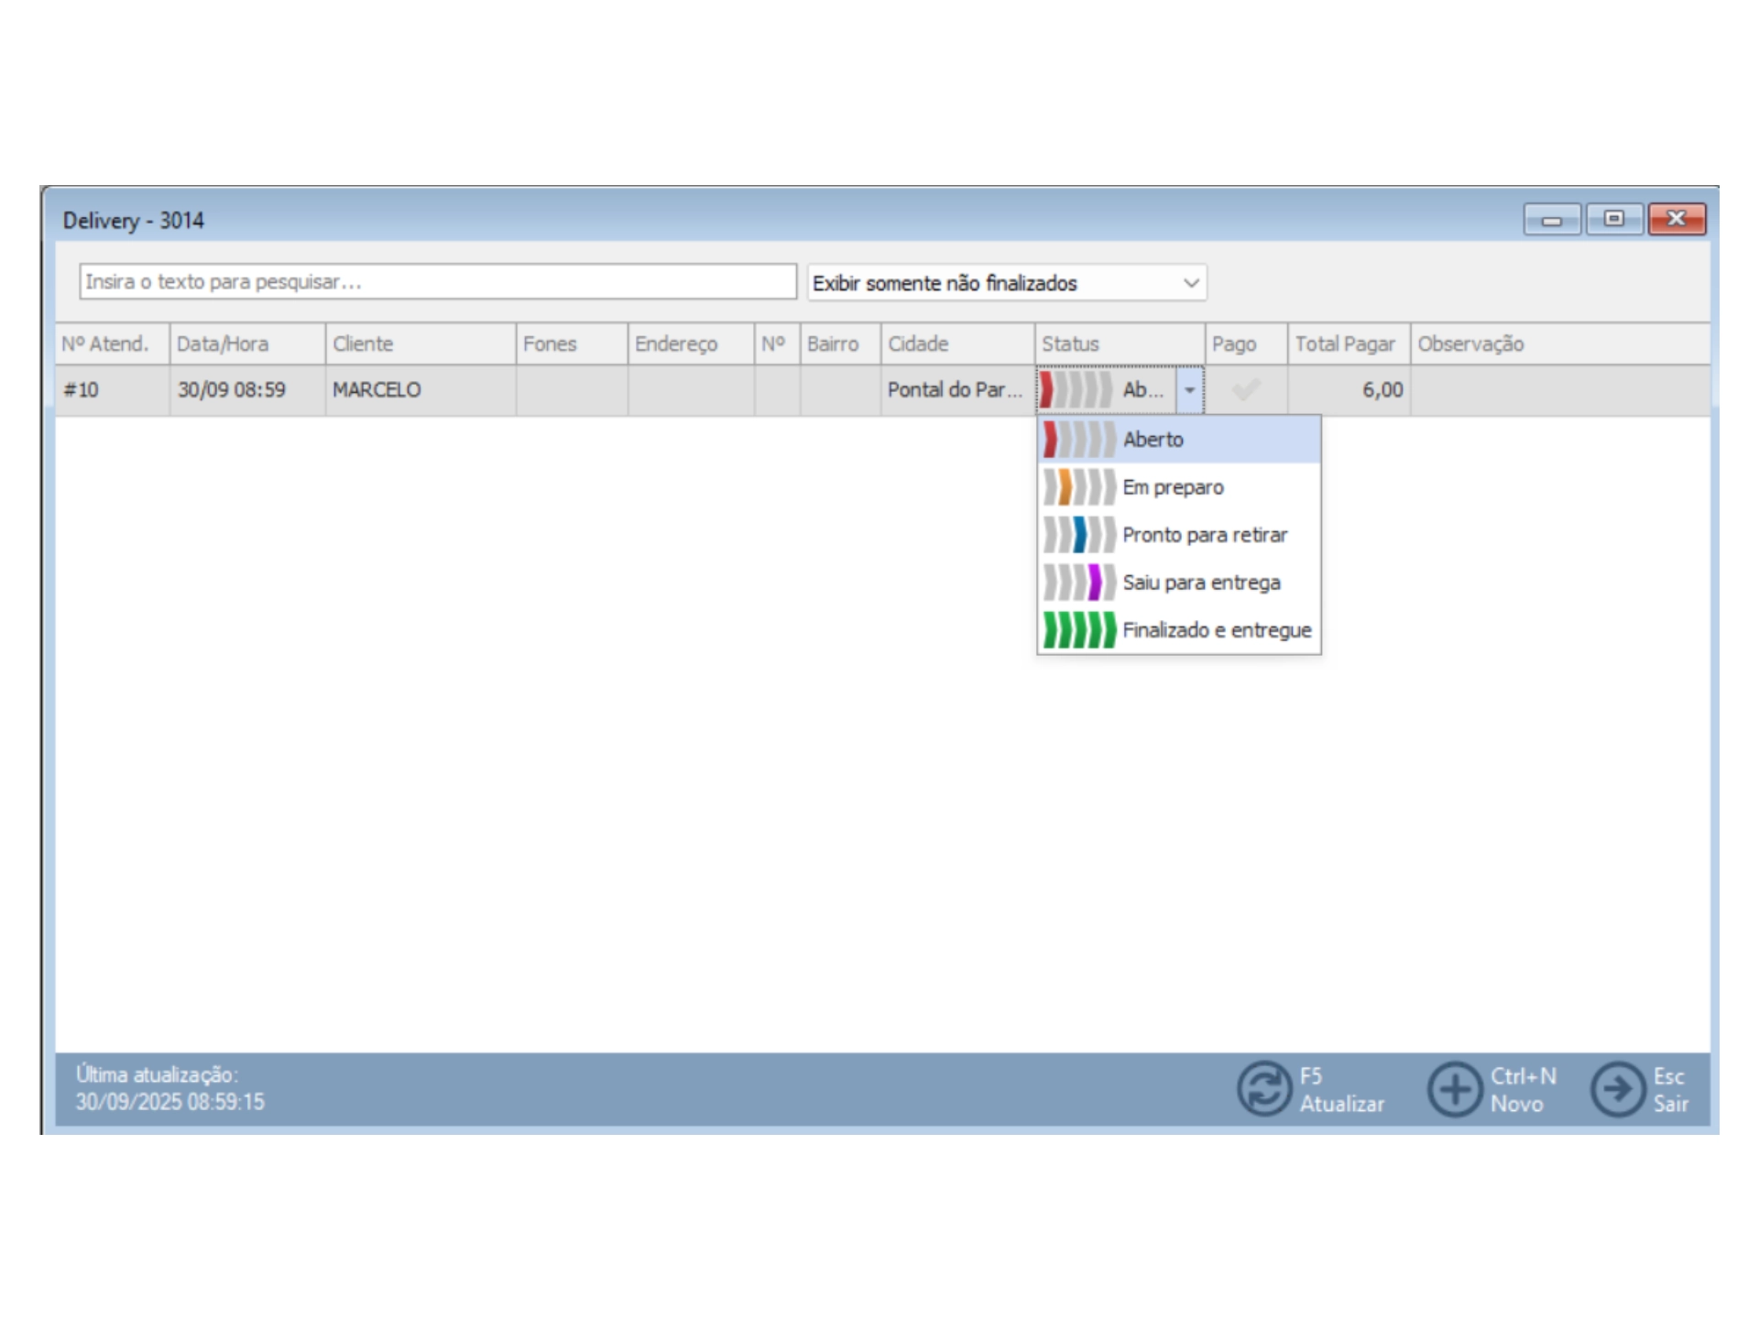1759x1319 pixels.
Task: Open the 'Exibir somente não finalizados' filter dropdown
Action: 1190,283
